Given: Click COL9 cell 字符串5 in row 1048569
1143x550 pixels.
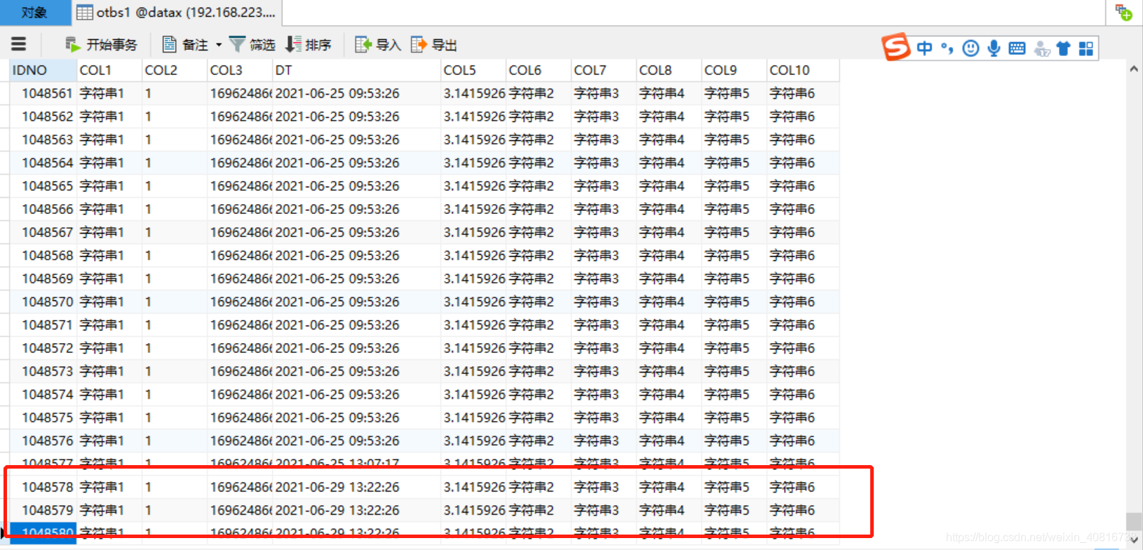Looking at the screenshot, I should (x=734, y=279).
